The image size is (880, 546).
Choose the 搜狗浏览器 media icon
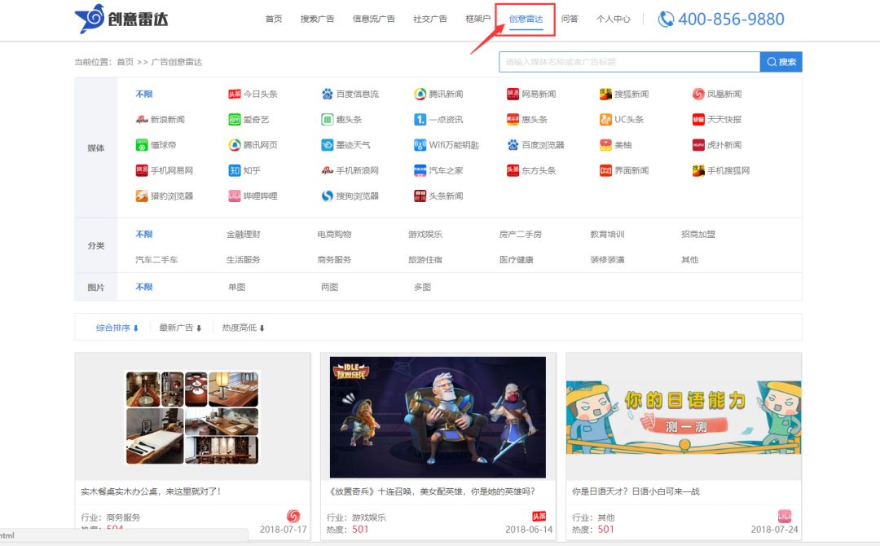pos(328,196)
